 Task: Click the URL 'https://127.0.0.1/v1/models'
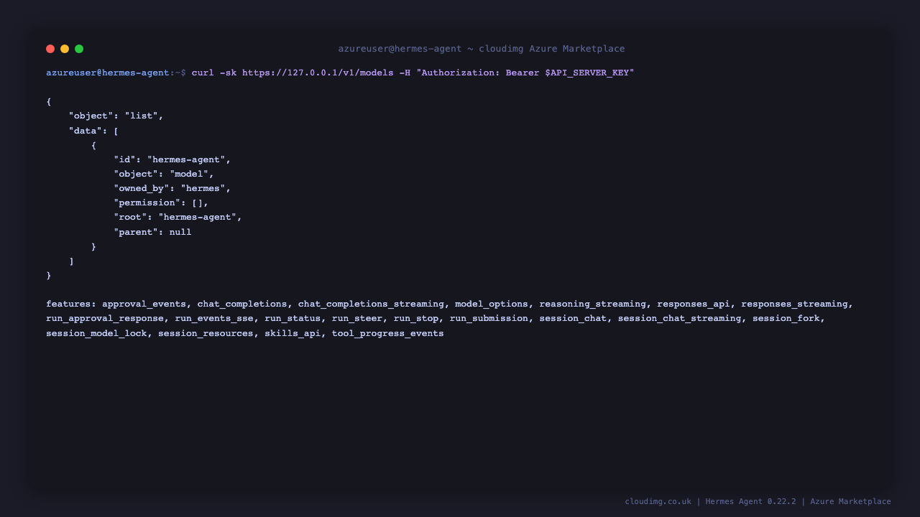318,73
